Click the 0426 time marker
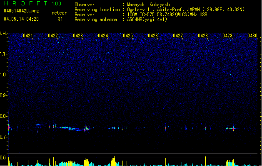This screenshot has width=262, height=166. (153, 36)
